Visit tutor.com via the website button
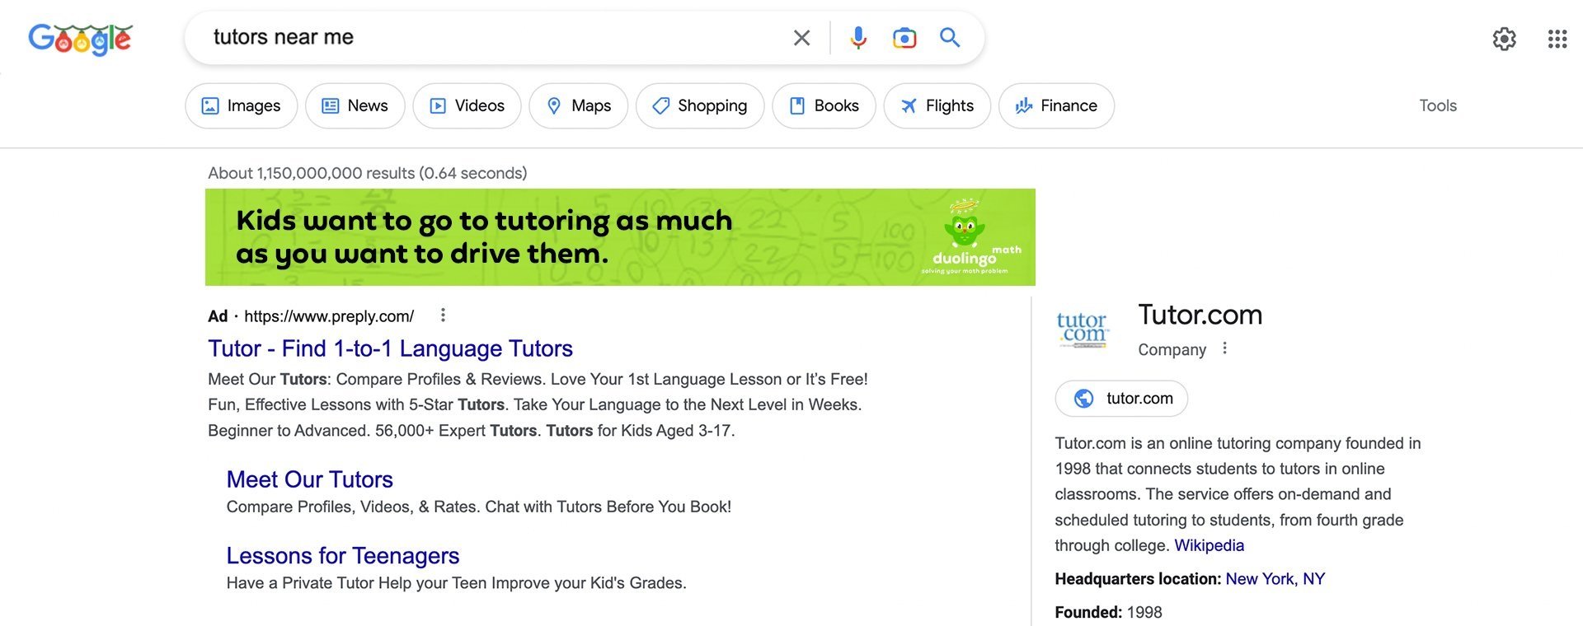1583x626 pixels. tap(1121, 399)
